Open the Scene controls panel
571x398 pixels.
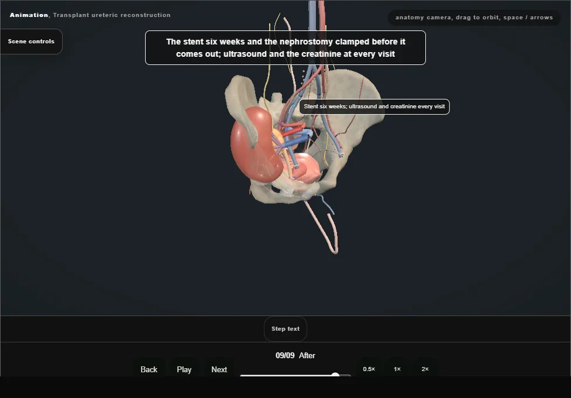pyautogui.click(x=32, y=42)
